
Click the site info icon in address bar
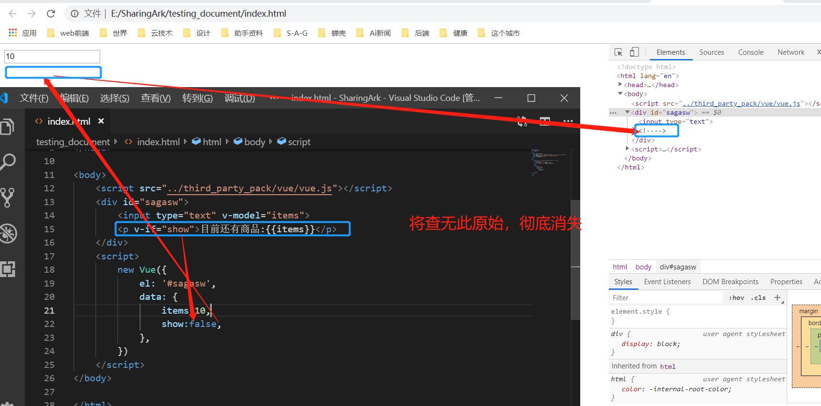pyautogui.click(x=74, y=14)
